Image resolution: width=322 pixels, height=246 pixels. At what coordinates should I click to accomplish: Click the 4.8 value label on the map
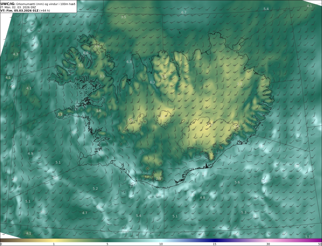[203, 198]
